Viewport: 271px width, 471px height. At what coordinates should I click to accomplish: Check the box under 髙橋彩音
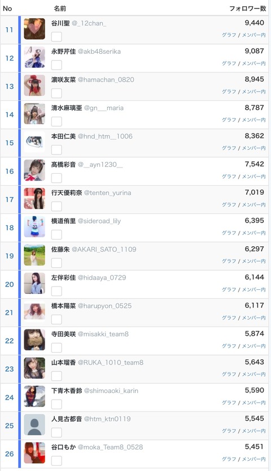[x=56, y=178]
